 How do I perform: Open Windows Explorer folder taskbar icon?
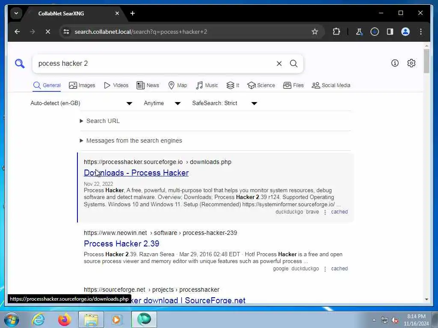click(x=91, y=319)
